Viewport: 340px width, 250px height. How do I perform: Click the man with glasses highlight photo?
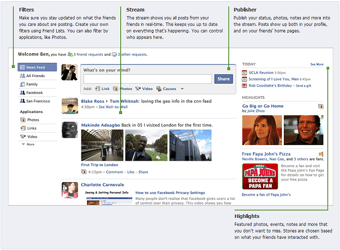(303, 130)
